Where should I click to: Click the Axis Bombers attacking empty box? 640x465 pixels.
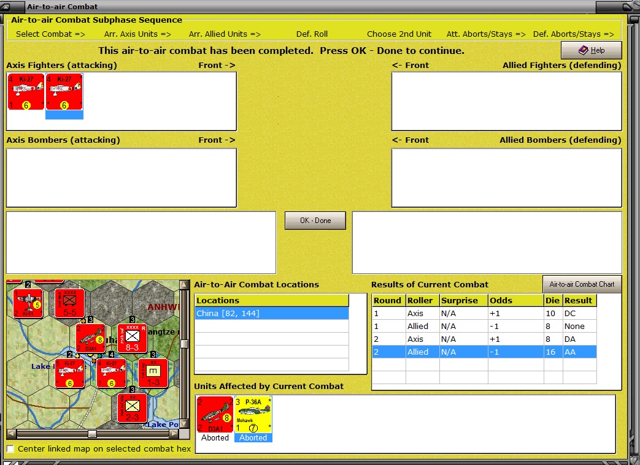[121, 178]
